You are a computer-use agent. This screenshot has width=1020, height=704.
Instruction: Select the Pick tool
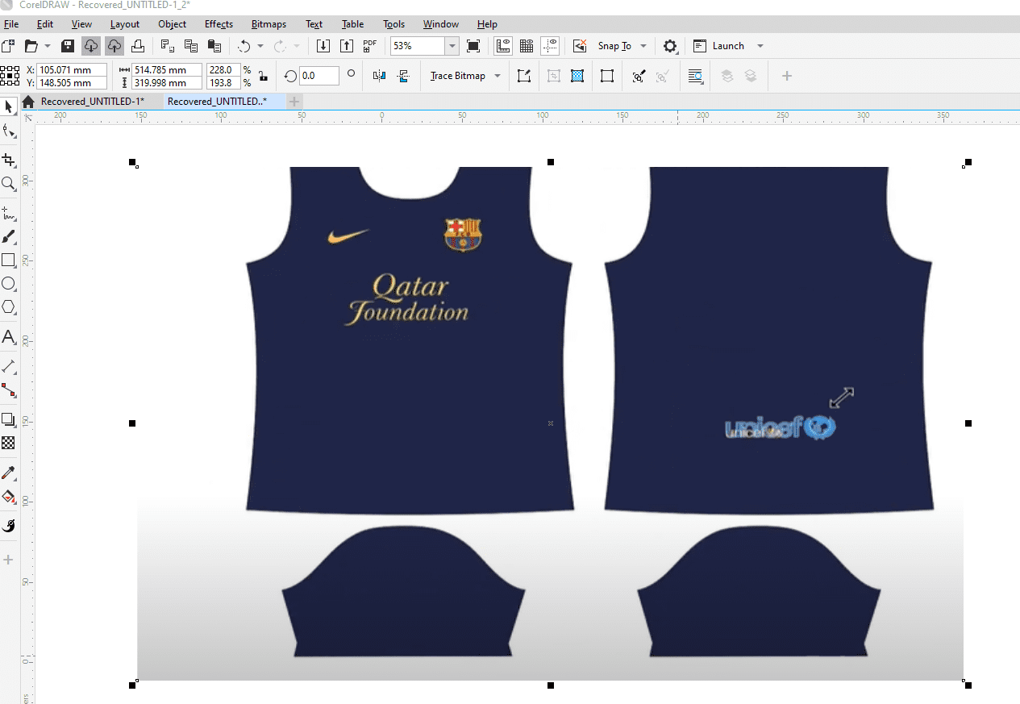[x=9, y=106]
